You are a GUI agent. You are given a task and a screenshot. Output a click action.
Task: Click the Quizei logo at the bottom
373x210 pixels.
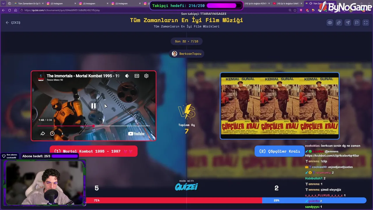(x=186, y=187)
